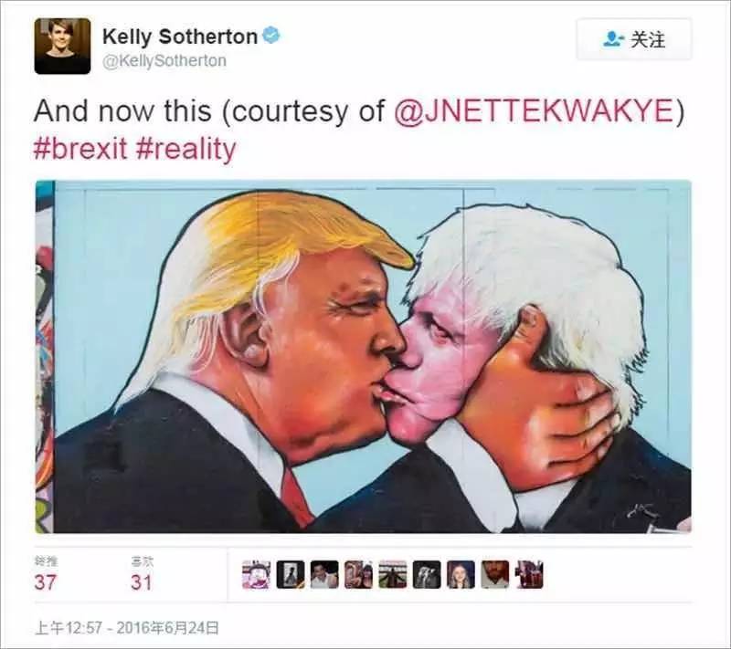Visit the @KellySotherton handle
Image resolution: width=731 pixels, height=649 pixels.
(x=164, y=61)
